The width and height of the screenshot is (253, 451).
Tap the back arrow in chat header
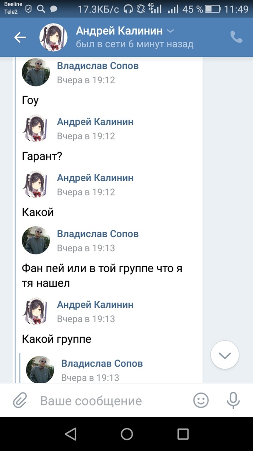click(20, 38)
